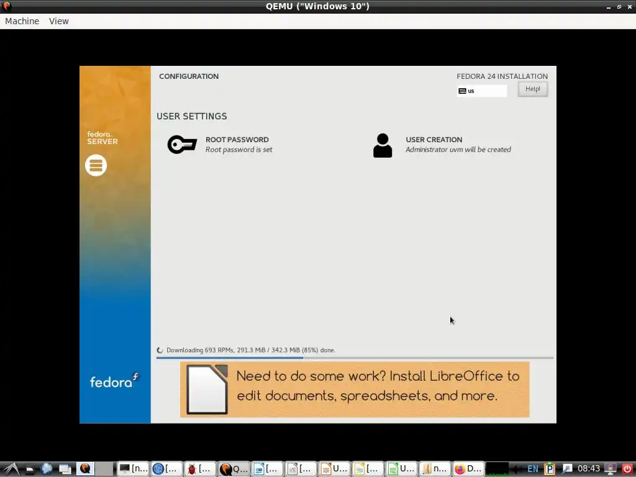This screenshot has height=477, width=636.
Task: Open the User Creation person icon
Action: pos(383,145)
